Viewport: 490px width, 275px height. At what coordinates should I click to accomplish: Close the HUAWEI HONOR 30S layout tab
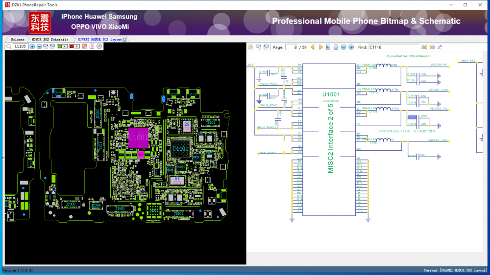click(124, 39)
